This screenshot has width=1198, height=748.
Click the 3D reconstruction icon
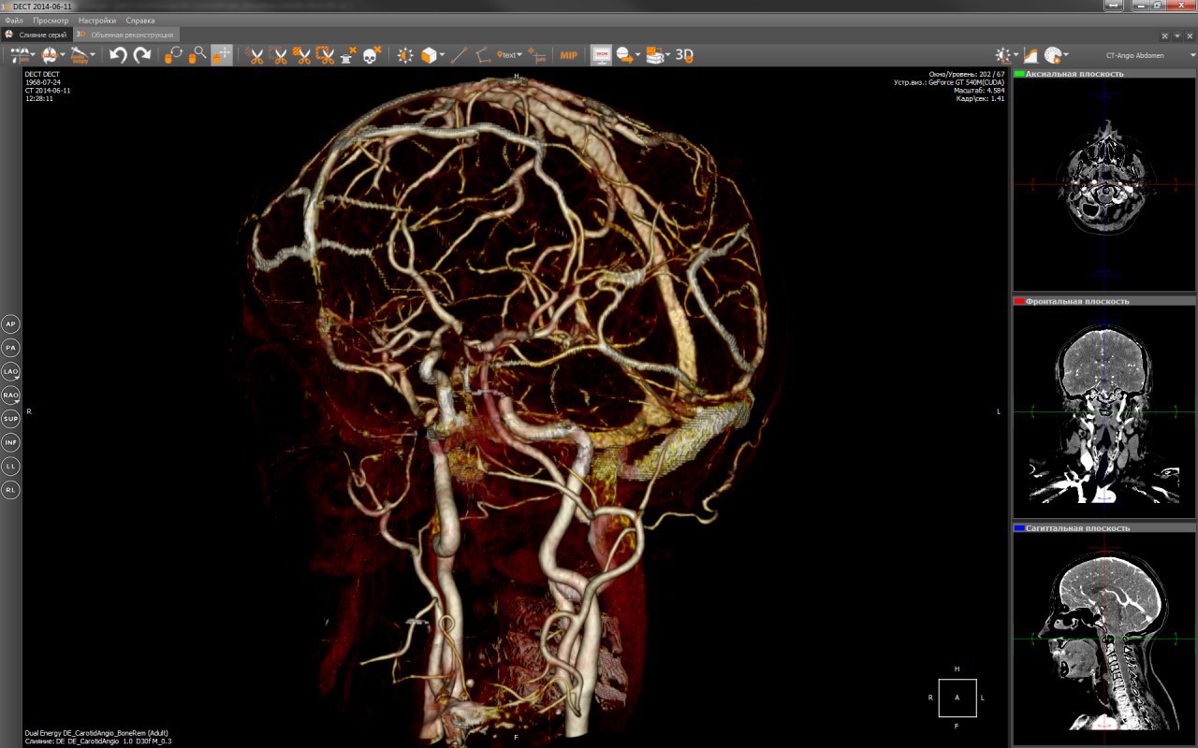(684, 55)
